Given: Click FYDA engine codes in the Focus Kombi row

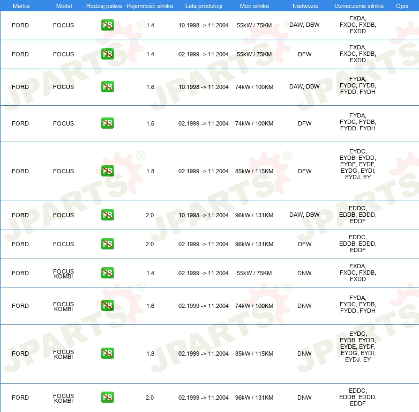Looking at the screenshot, I should tap(358, 304).
